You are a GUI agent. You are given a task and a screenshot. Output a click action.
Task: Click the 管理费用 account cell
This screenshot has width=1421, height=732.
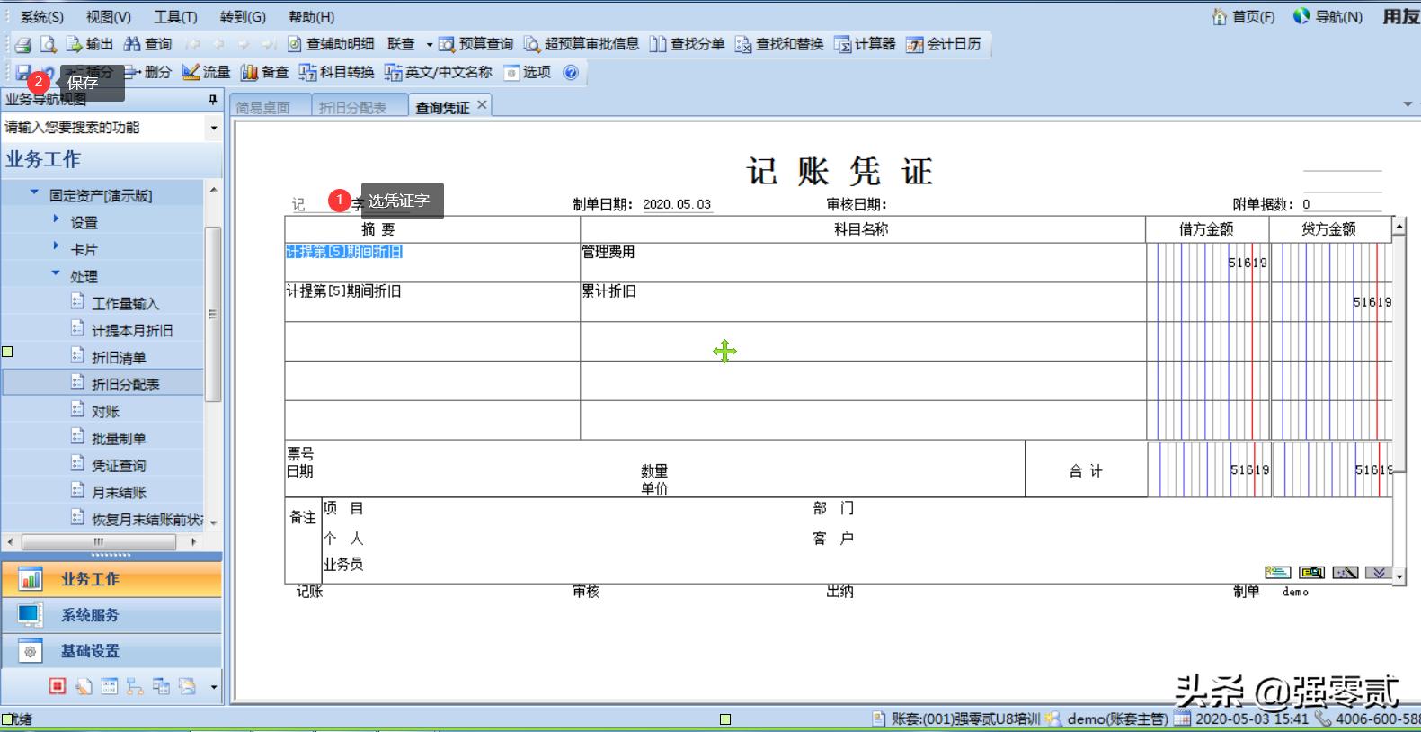862,263
